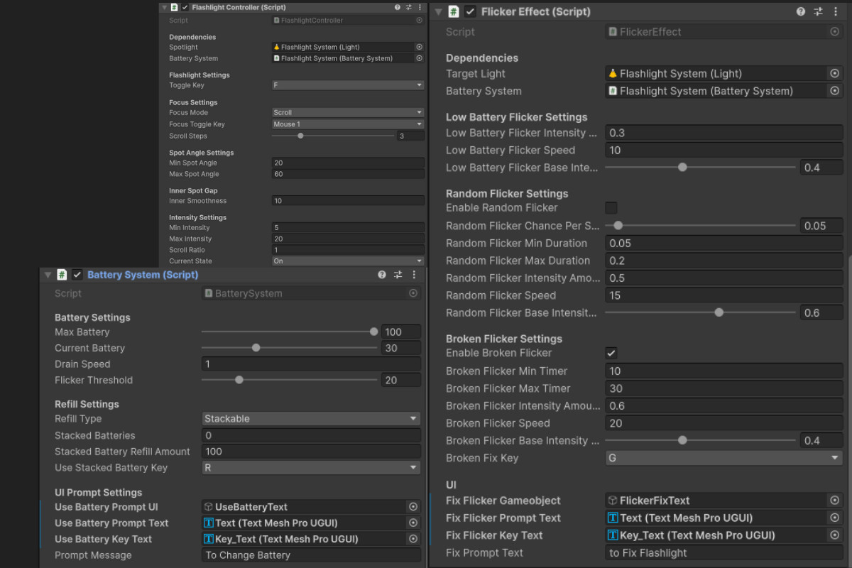The image size is (852, 568).
Task: Collapse the Flashlight Controller component
Action: click(165, 7)
